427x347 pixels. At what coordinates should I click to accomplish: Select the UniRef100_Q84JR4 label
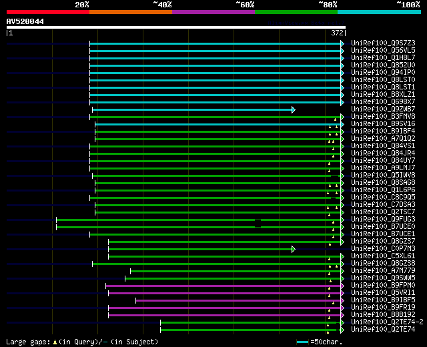[383, 153]
